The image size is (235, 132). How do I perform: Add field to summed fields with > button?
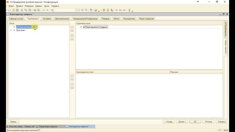click(72, 75)
